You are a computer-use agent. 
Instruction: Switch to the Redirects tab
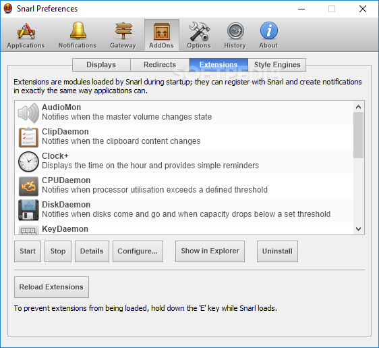coord(160,65)
